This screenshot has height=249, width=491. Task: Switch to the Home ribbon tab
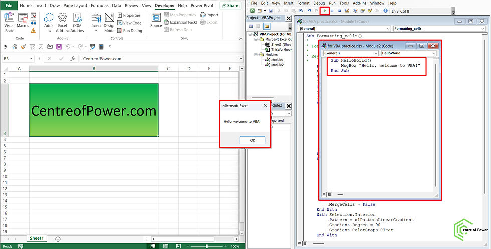click(x=26, y=6)
